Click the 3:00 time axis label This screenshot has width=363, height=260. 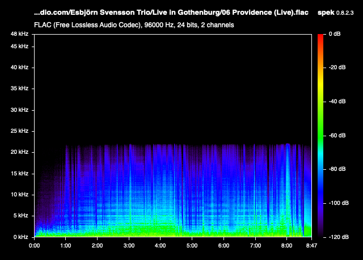(129, 246)
